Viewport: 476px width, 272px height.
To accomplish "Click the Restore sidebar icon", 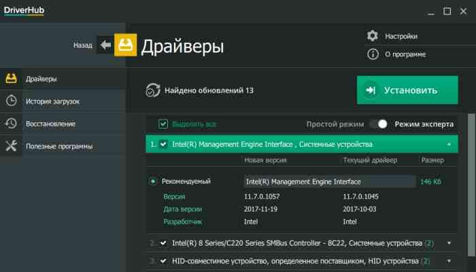I will pyautogui.click(x=12, y=124).
